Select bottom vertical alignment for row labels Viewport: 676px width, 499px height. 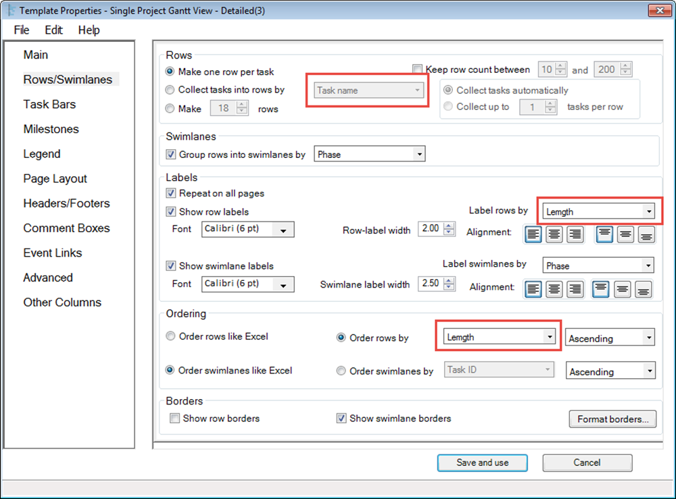[x=646, y=234]
